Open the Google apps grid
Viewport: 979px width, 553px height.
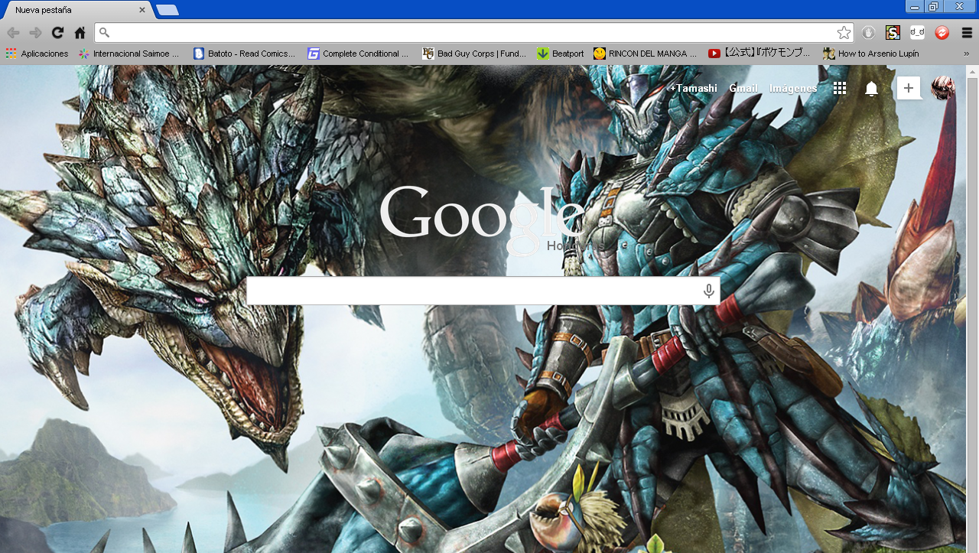pyautogui.click(x=840, y=89)
